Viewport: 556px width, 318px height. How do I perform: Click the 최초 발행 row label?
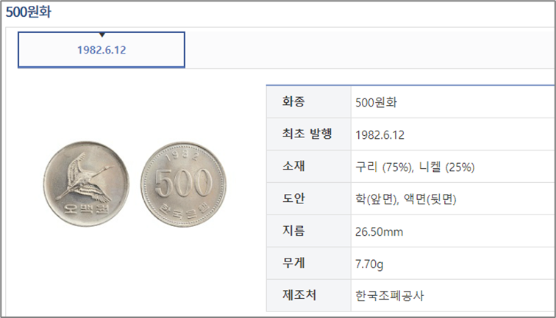point(307,134)
